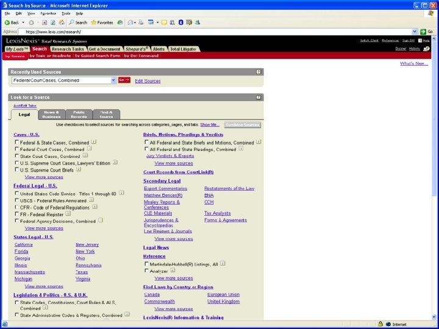439x329 pixels.
Task: Switch to the Research Tasks tab
Action: click(x=68, y=49)
